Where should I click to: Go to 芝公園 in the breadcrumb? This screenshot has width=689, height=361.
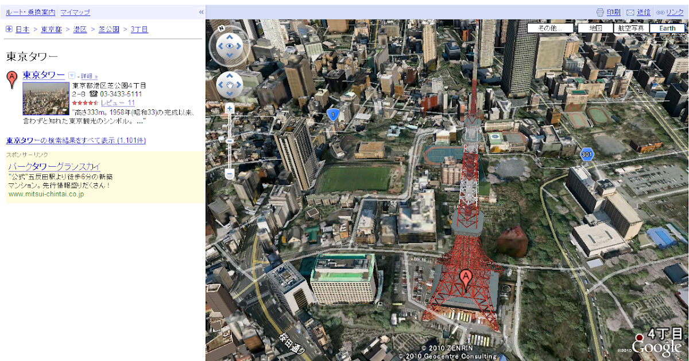click(109, 29)
